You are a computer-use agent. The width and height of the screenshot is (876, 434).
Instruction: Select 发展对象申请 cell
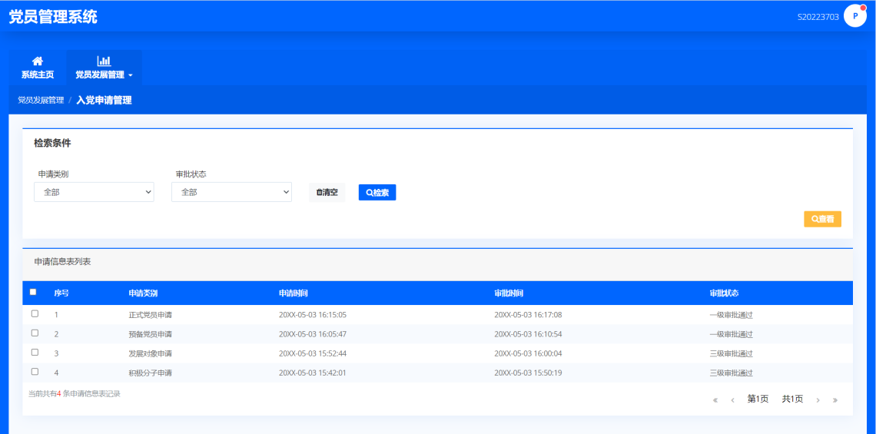click(151, 353)
